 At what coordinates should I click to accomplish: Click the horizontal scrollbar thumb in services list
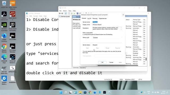click(x=118, y=65)
